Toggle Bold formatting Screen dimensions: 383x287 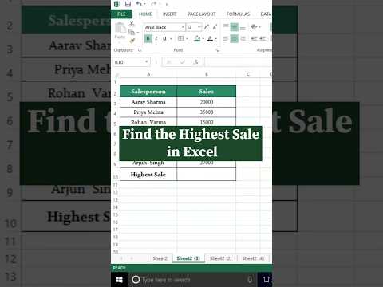pyautogui.click(x=148, y=39)
